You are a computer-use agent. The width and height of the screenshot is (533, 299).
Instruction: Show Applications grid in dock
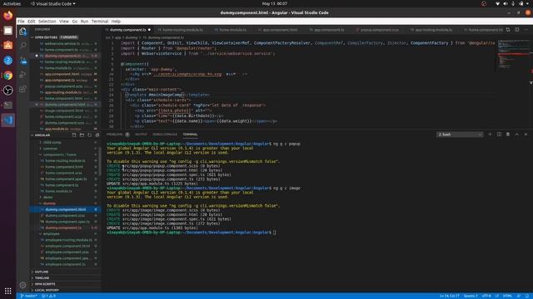[7, 291]
